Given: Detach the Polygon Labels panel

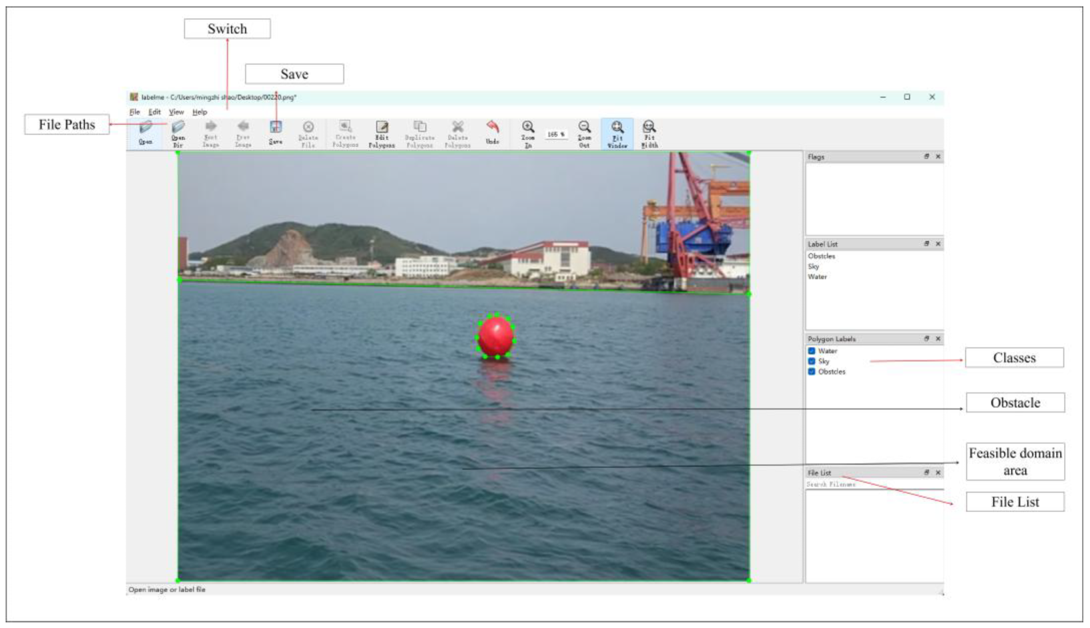Looking at the screenshot, I should (x=926, y=338).
